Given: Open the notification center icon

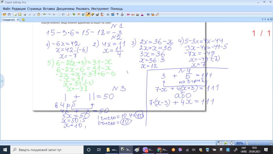Looking at the screenshot, I should [x=266, y=150].
